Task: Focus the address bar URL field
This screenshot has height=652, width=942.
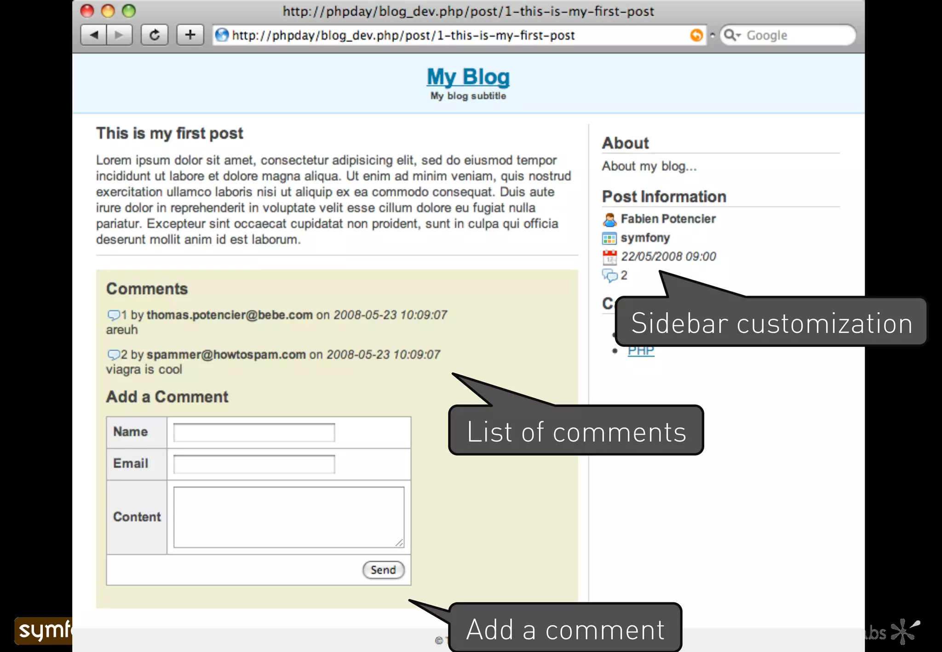Action: click(x=459, y=35)
